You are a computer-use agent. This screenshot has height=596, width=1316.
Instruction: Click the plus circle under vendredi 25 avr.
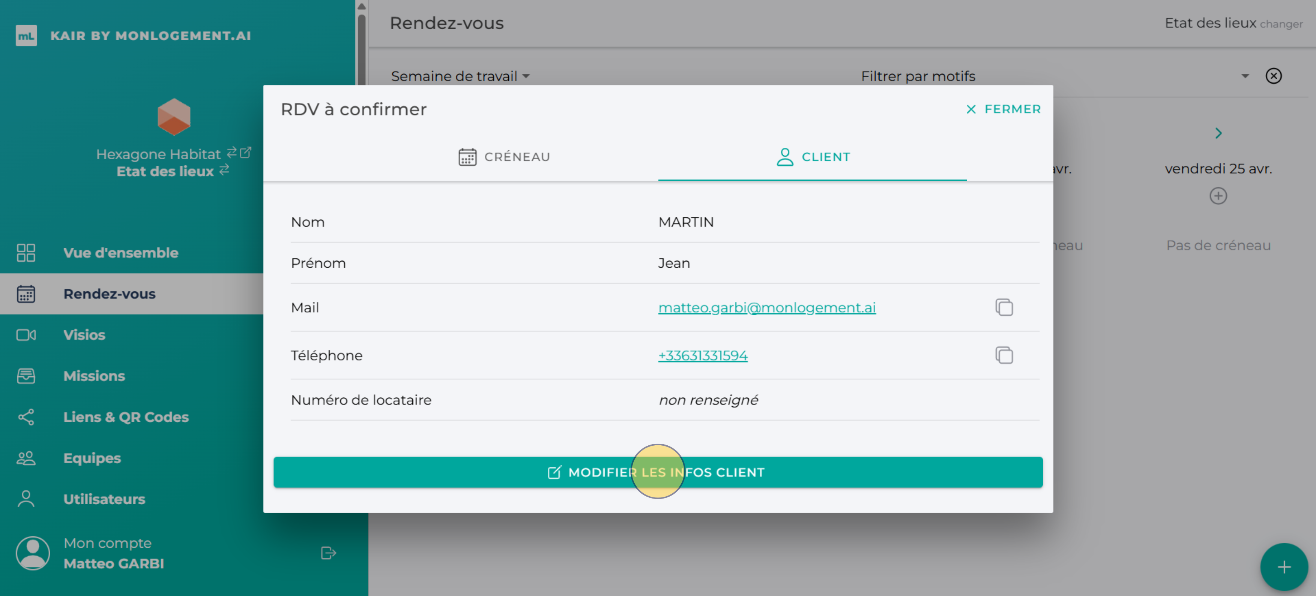[x=1218, y=196]
